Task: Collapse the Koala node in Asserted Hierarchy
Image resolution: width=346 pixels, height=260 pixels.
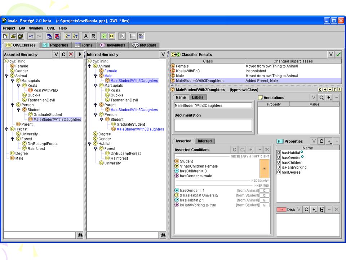Action: tap(18, 86)
